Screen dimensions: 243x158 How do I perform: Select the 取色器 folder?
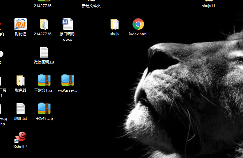21,80
